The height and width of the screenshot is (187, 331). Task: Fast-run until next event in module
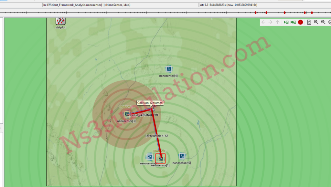tap(293, 22)
